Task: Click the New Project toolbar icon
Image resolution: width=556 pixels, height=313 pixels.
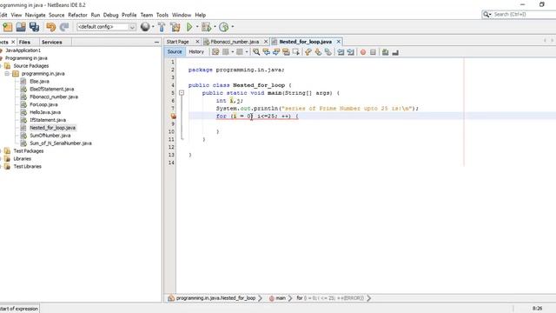Action: point(8,27)
